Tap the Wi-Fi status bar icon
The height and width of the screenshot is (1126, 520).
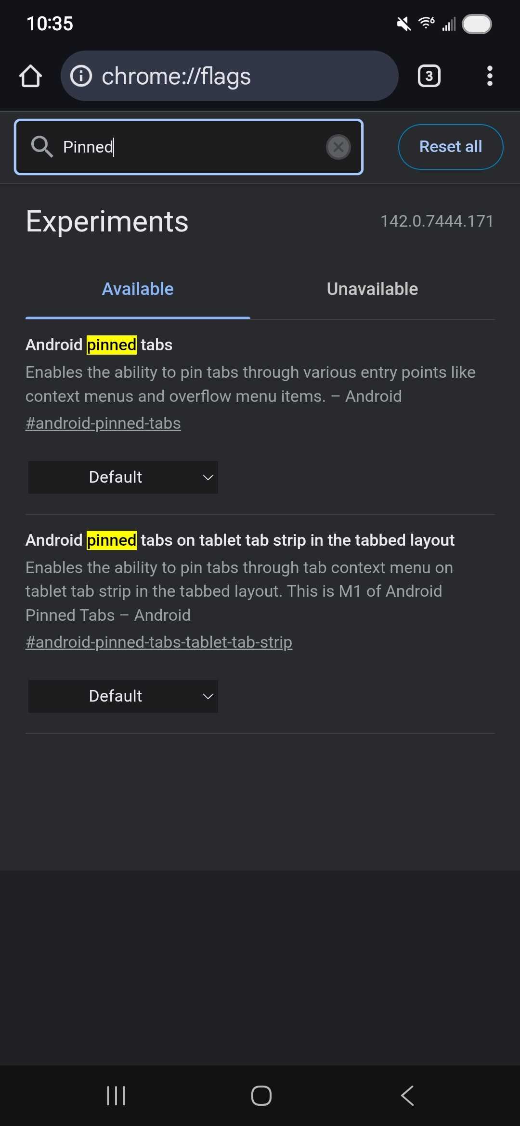tap(426, 23)
